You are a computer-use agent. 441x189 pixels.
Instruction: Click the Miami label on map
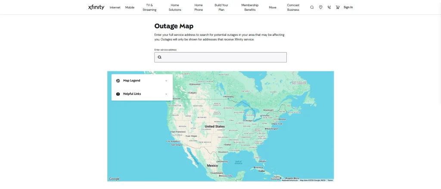(x=262, y=161)
